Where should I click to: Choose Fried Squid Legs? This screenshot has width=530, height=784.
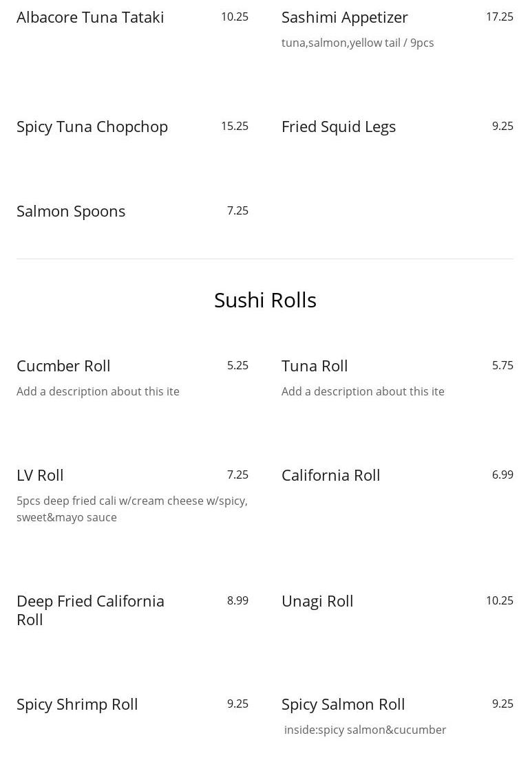click(338, 127)
